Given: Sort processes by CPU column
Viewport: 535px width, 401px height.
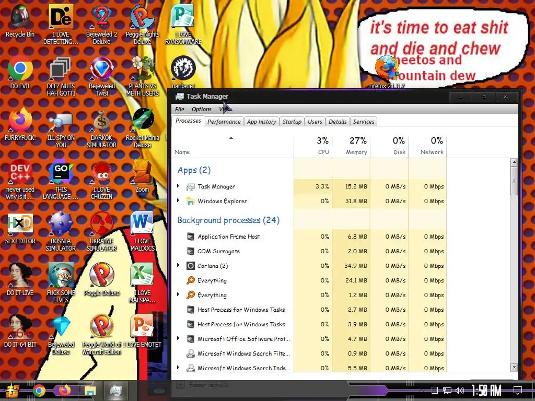Looking at the screenshot, I should click(313, 146).
